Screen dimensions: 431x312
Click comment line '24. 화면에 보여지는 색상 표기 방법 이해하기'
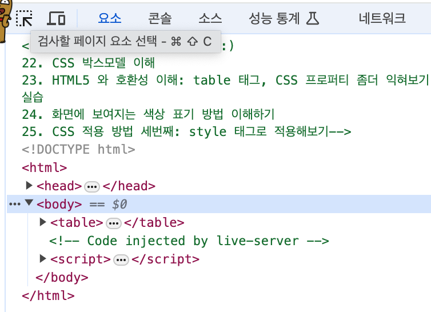pos(149,114)
